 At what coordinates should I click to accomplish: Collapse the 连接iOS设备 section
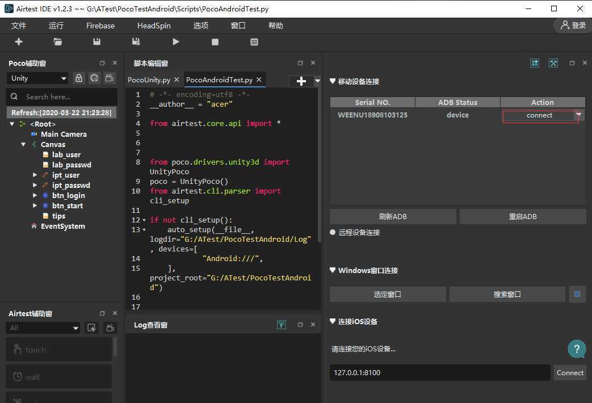tap(333, 321)
